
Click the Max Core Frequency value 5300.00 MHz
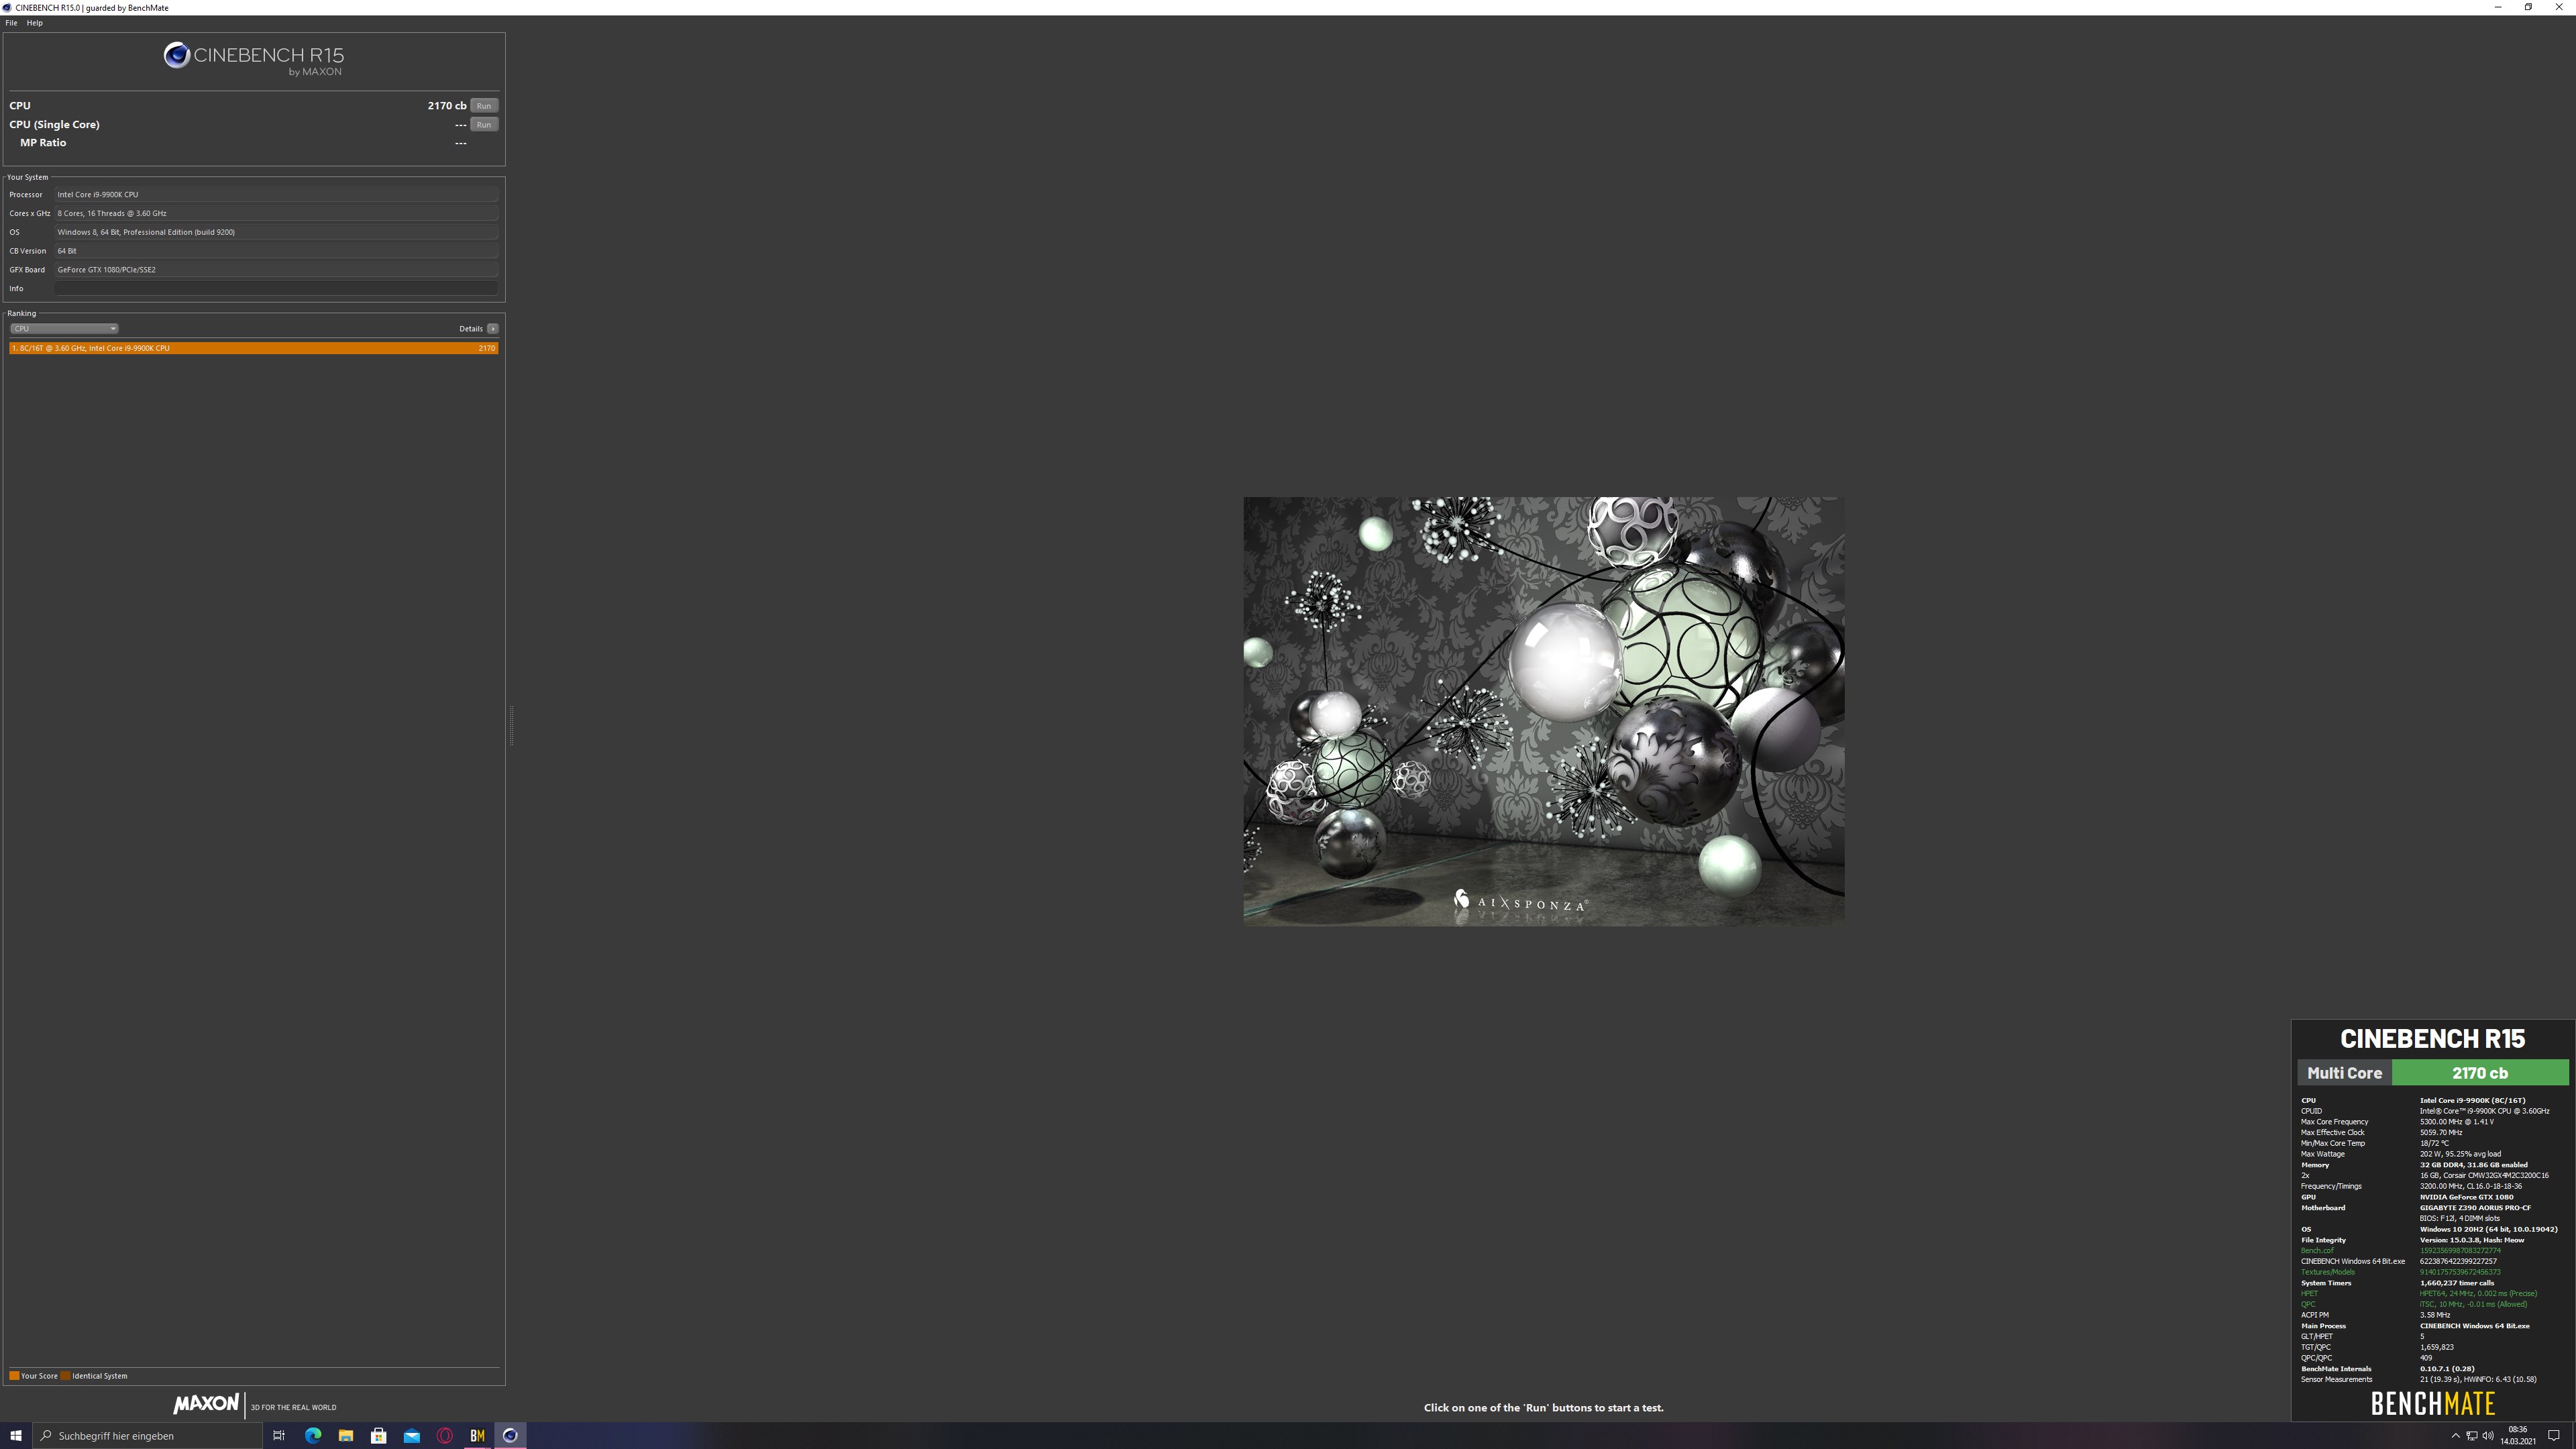[2457, 1122]
